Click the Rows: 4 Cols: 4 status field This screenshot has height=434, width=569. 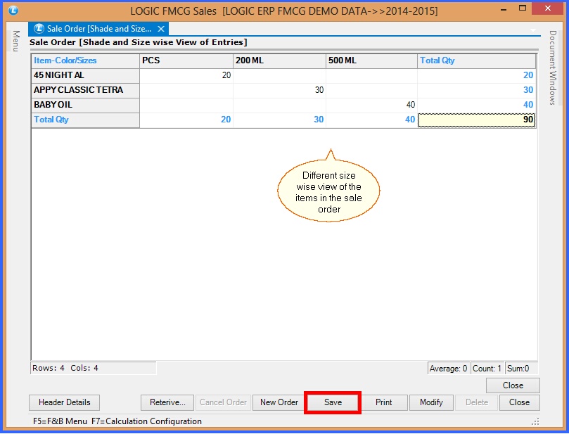coord(94,368)
